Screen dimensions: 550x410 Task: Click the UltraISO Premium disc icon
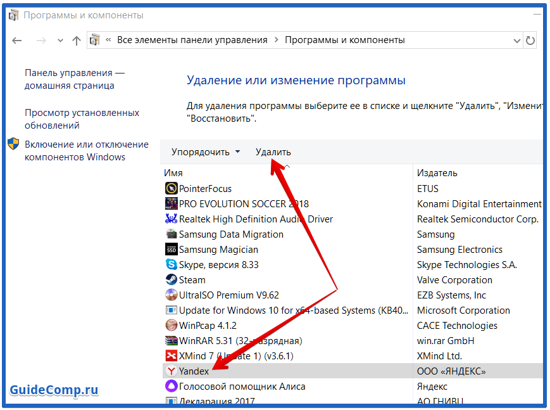(171, 295)
